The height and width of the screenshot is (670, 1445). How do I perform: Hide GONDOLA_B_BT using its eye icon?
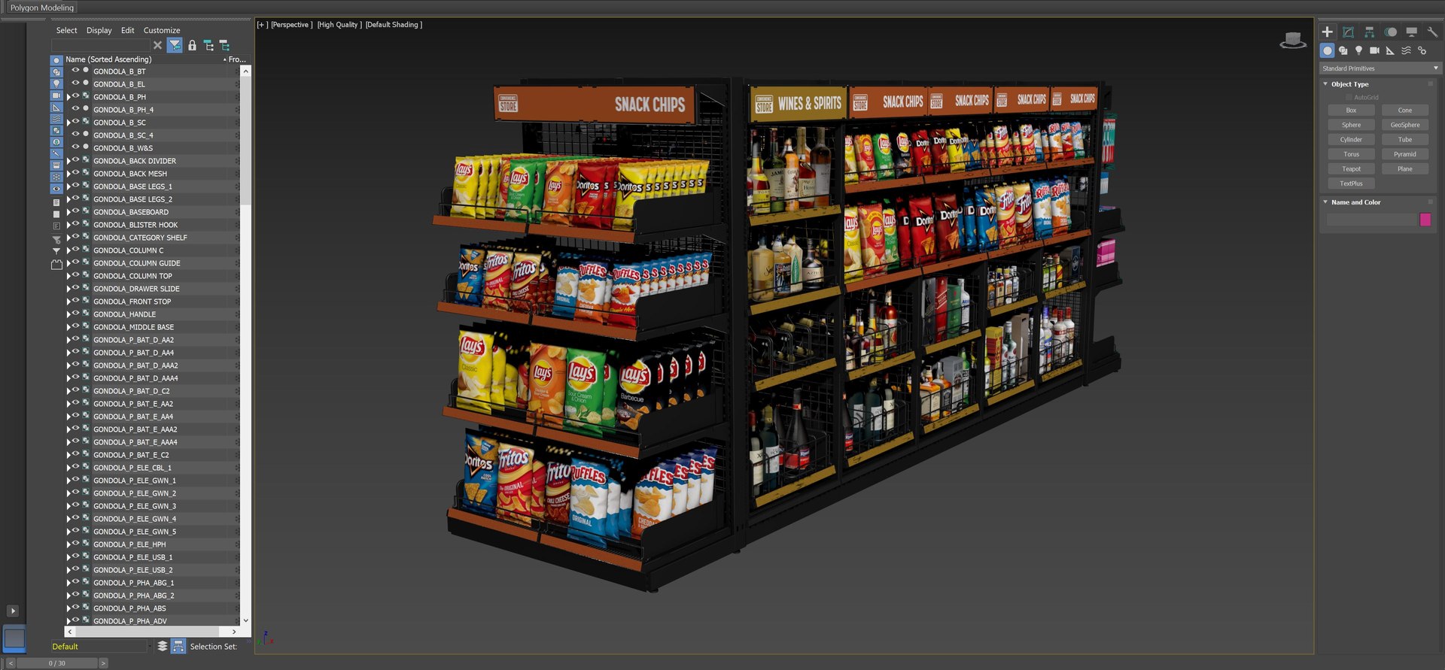[x=75, y=71]
